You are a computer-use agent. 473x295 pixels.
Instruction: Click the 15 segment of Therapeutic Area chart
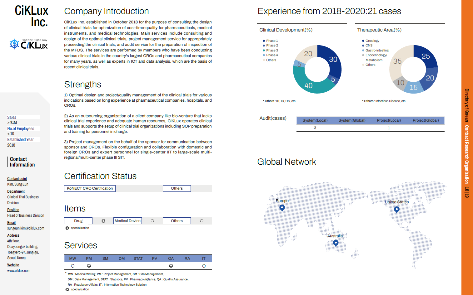413,88
